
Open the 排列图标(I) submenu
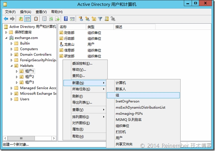[85, 117]
